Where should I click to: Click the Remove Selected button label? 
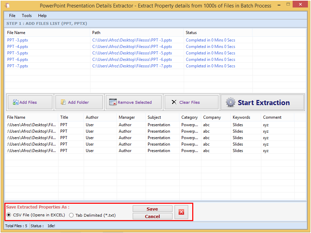(135, 102)
